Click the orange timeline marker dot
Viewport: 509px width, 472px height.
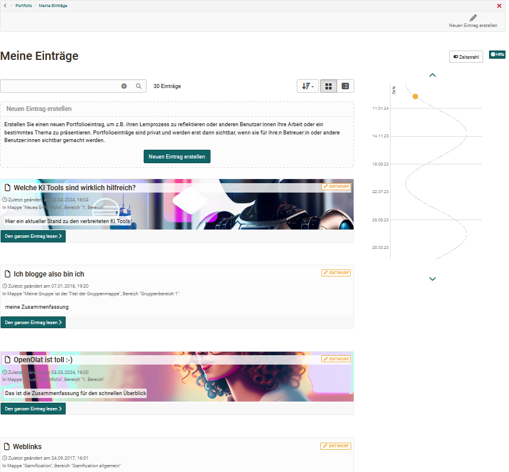415,96
